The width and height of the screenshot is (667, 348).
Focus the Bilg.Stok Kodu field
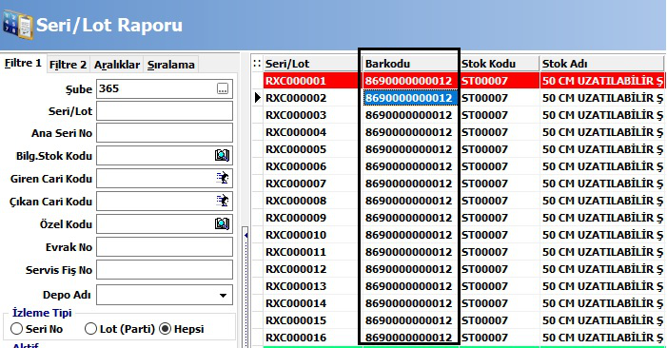click(165, 156)
